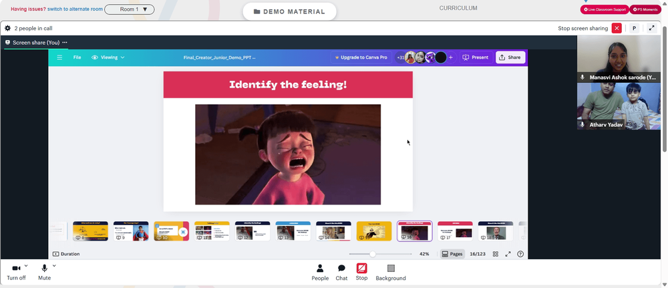Screen dimensions: 668x288
Task: Click the Stop screen share icon
Action: coord(361,268)
